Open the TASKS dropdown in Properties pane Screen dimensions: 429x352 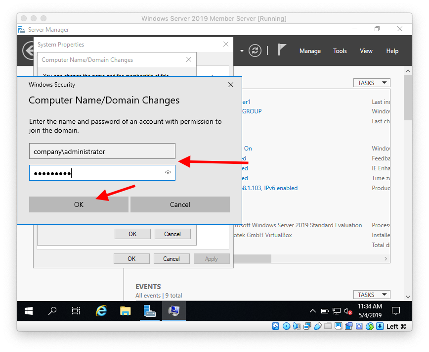(371, 82)
